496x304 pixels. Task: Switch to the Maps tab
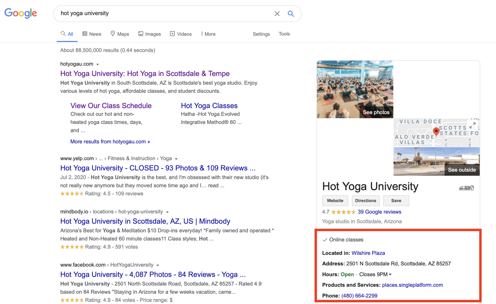coord(120,34)
